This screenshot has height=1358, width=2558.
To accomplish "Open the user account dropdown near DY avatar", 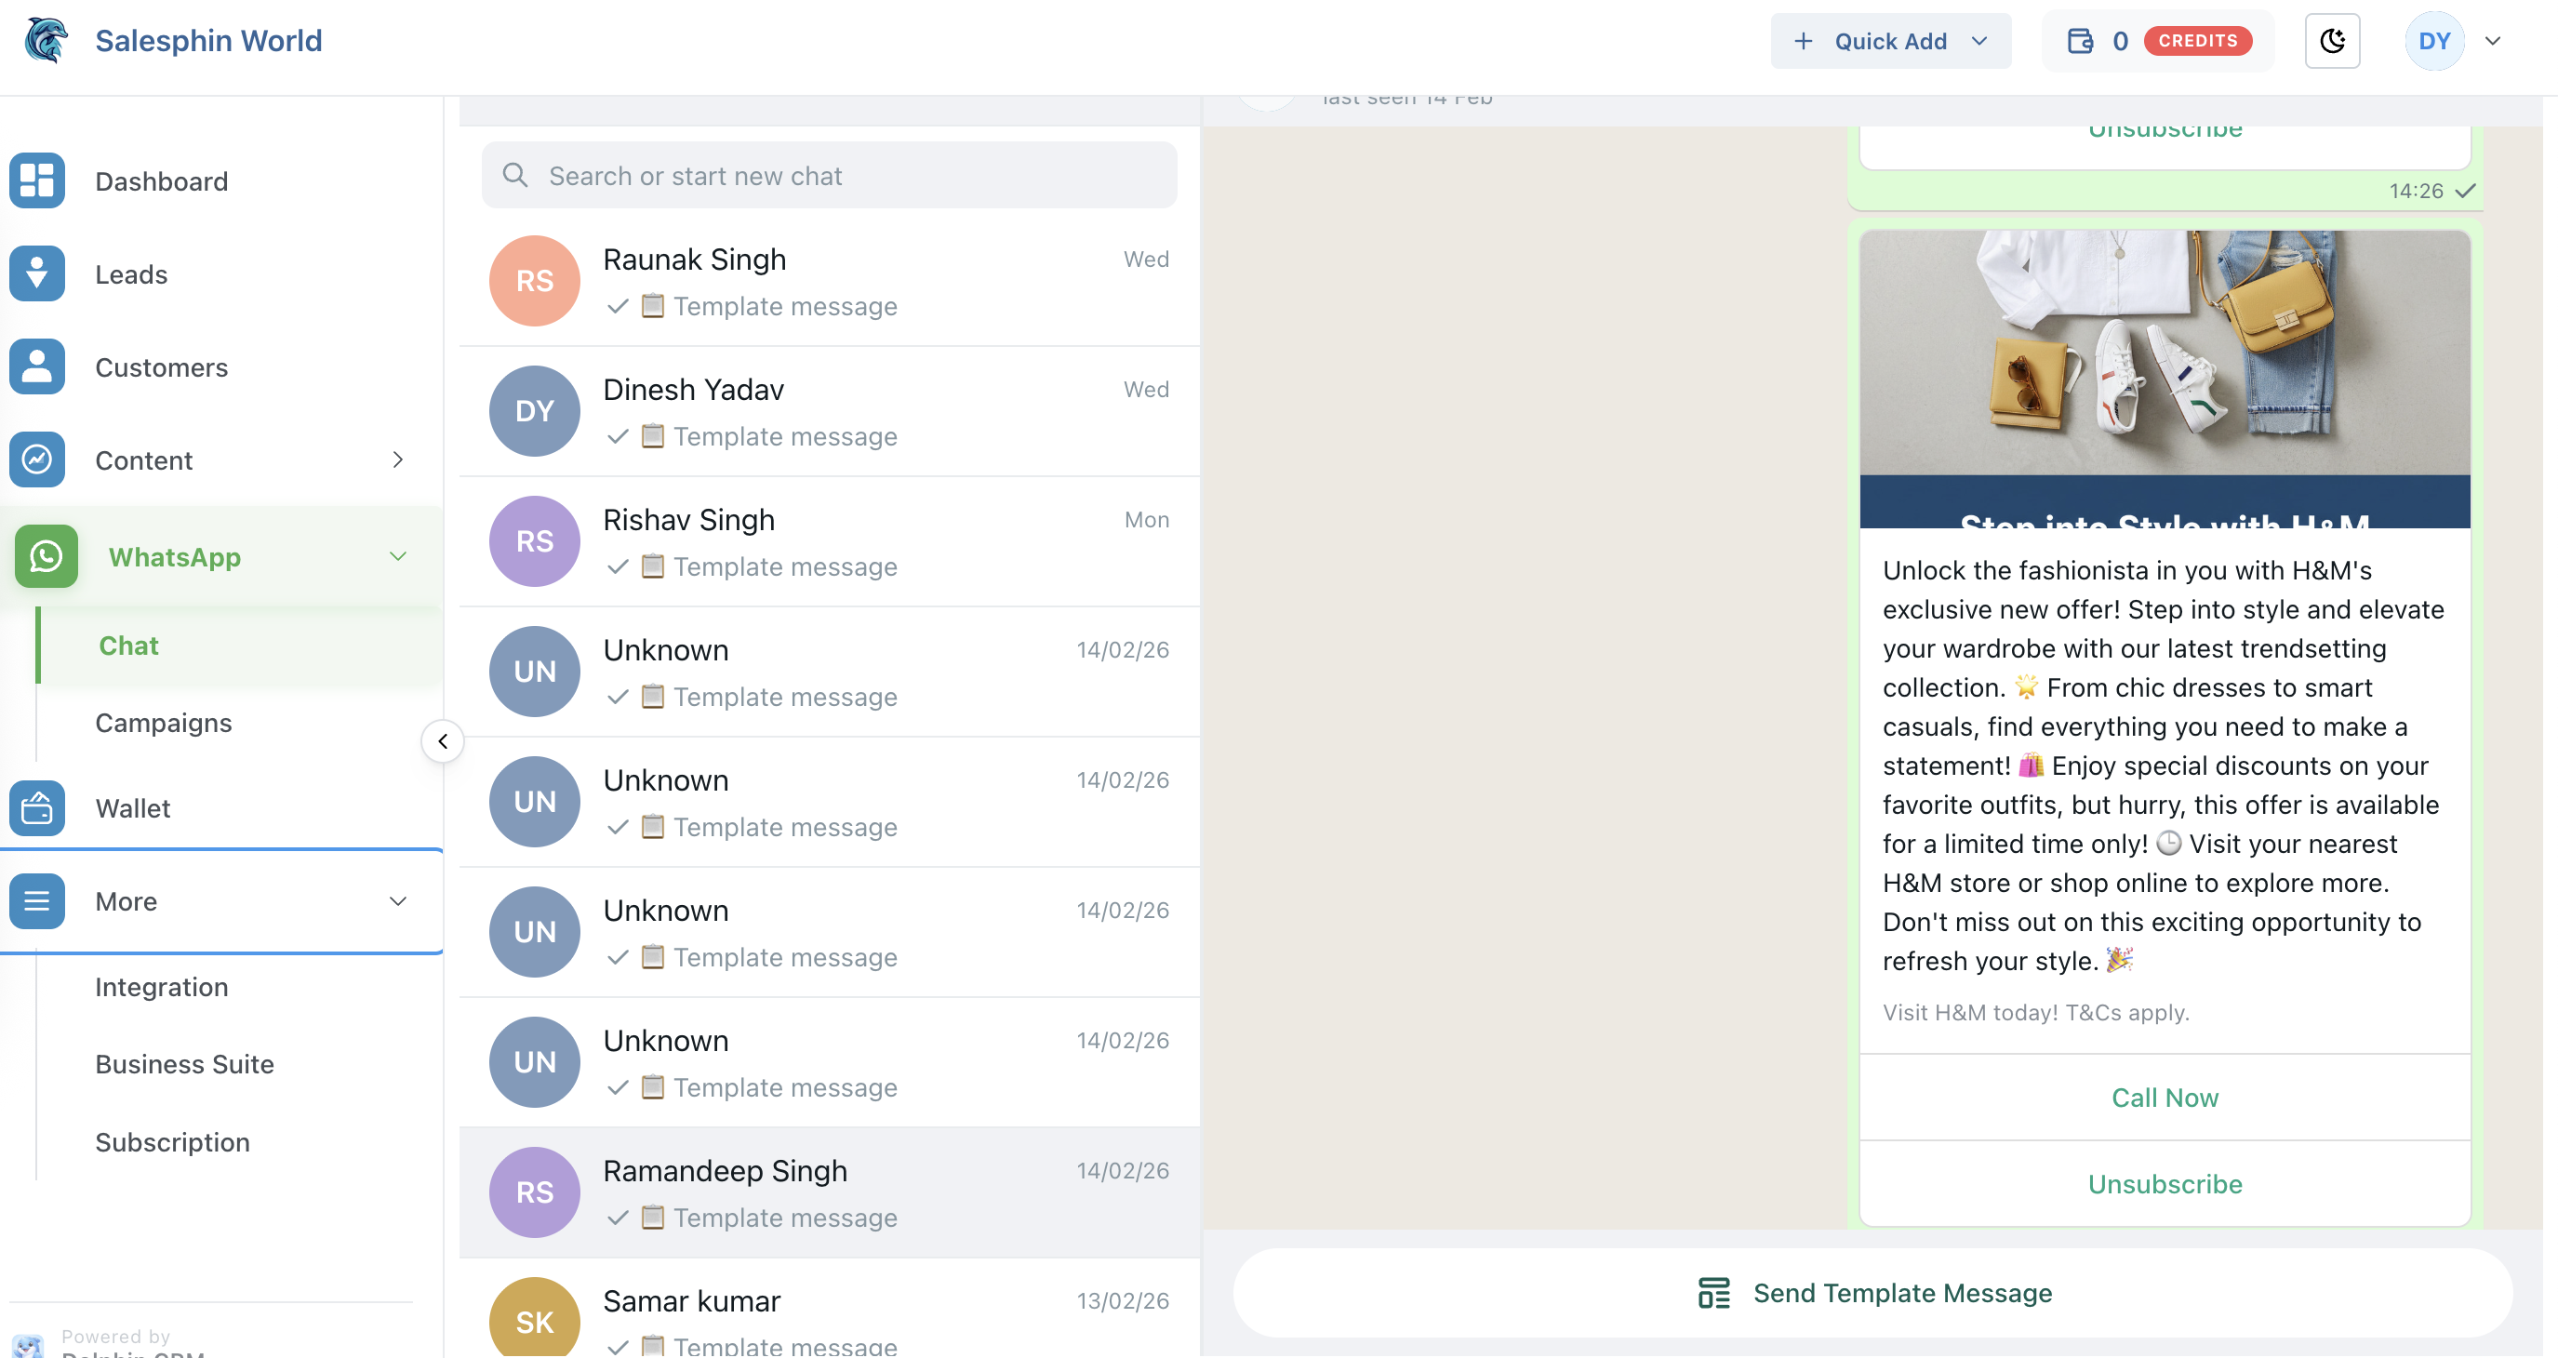I will tap(2494, 41).
